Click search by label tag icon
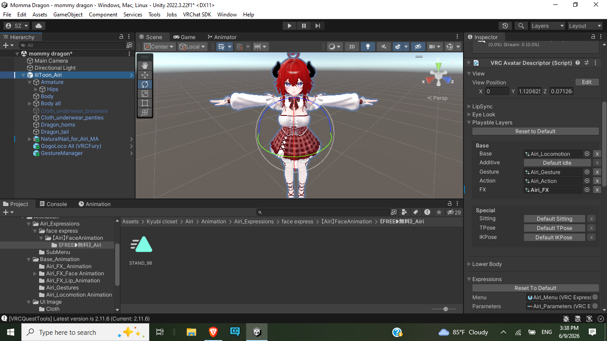607x341 pixels. pyautogui.click(x=415, y=212)
